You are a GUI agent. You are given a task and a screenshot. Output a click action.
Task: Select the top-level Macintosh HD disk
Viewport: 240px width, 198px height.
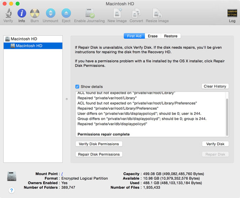pos(33,39)
